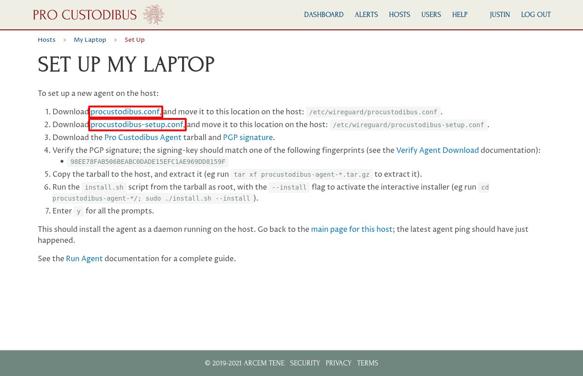Navigate to My Laptop breadcrumb
583x376 pixels.
(x=90, y=40)
